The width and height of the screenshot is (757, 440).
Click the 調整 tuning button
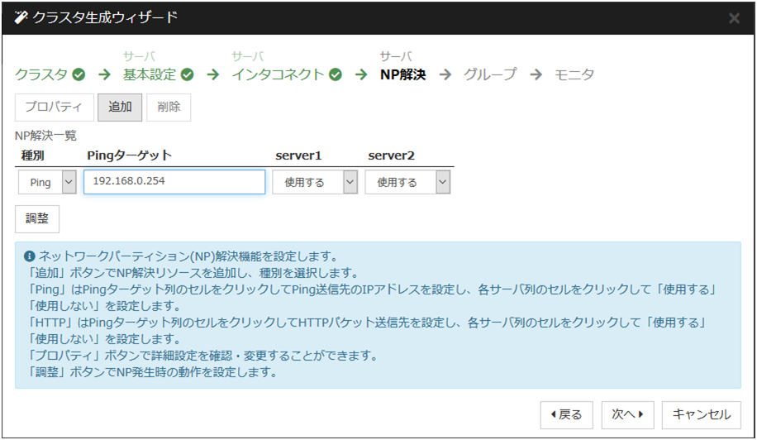coord(37,219)
